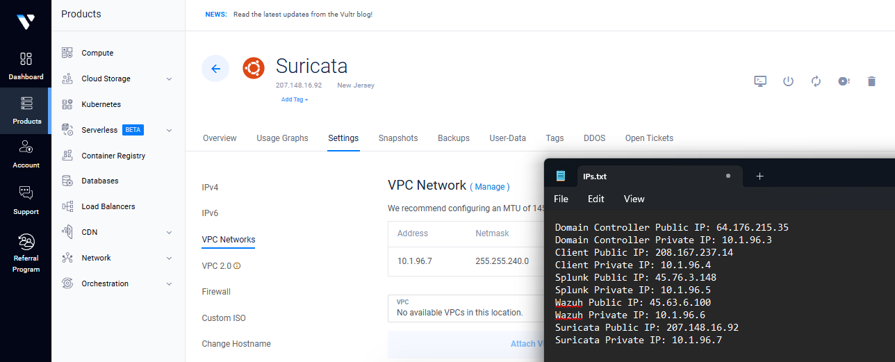Viewport: 895px width, 362px height.
Task: Open the Dashboard sidebar icon
Action: tap(26, 59)
